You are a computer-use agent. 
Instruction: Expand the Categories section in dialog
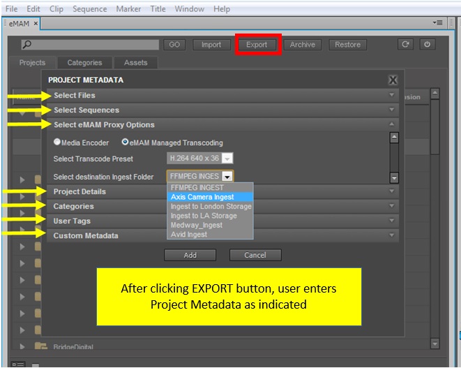pyautogui.click(x=222, y=206)
